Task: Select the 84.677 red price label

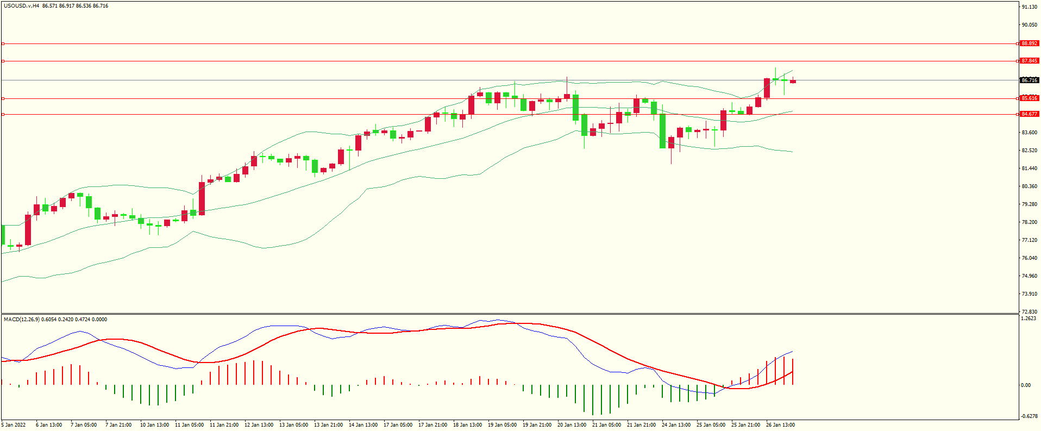Action: coord(1030,114)
